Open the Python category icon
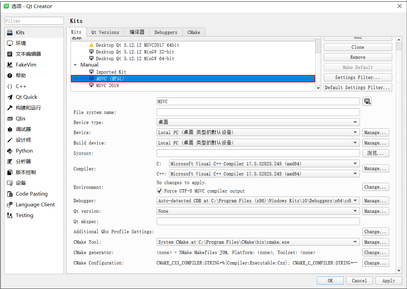Viewport: 407px width, 289px height. 10,151
